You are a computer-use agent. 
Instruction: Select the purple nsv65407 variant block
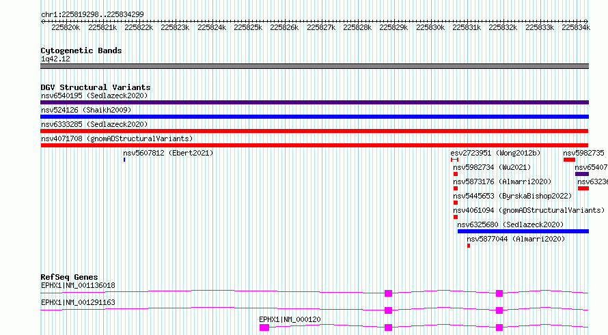582,174
